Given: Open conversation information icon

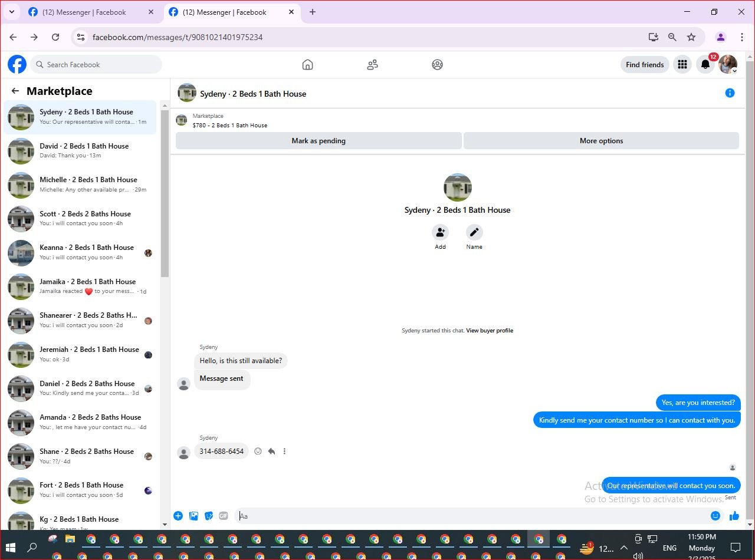Looking at the screenshot, I should click(730, 93).
